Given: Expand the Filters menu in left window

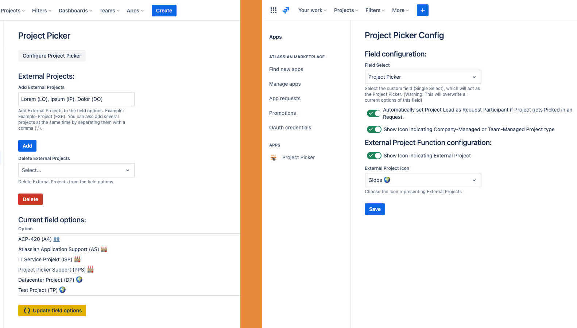Looking at the screenshot, I should click(x=42, y=11).
